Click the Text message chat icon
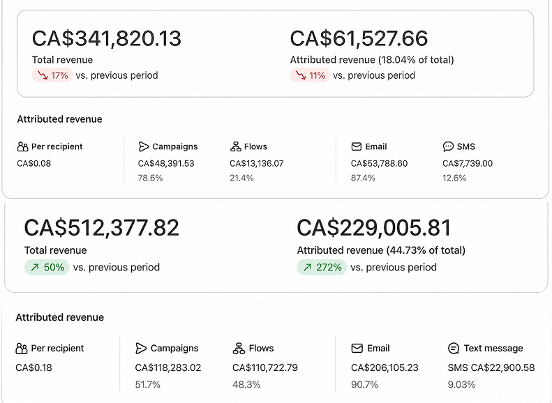552x403 pixels. pyautogui.click(x=454, y=349)
